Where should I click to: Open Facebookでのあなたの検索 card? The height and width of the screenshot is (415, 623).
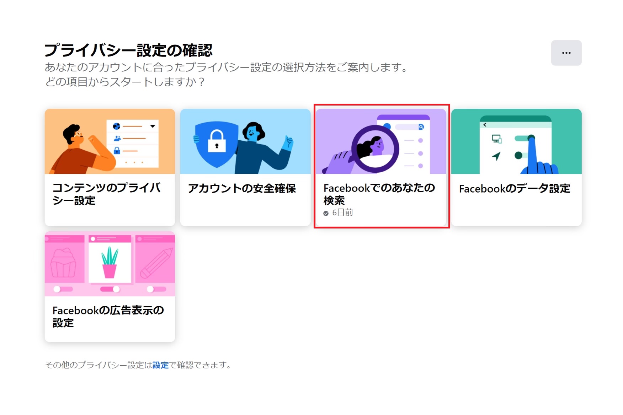coord(381,167)
